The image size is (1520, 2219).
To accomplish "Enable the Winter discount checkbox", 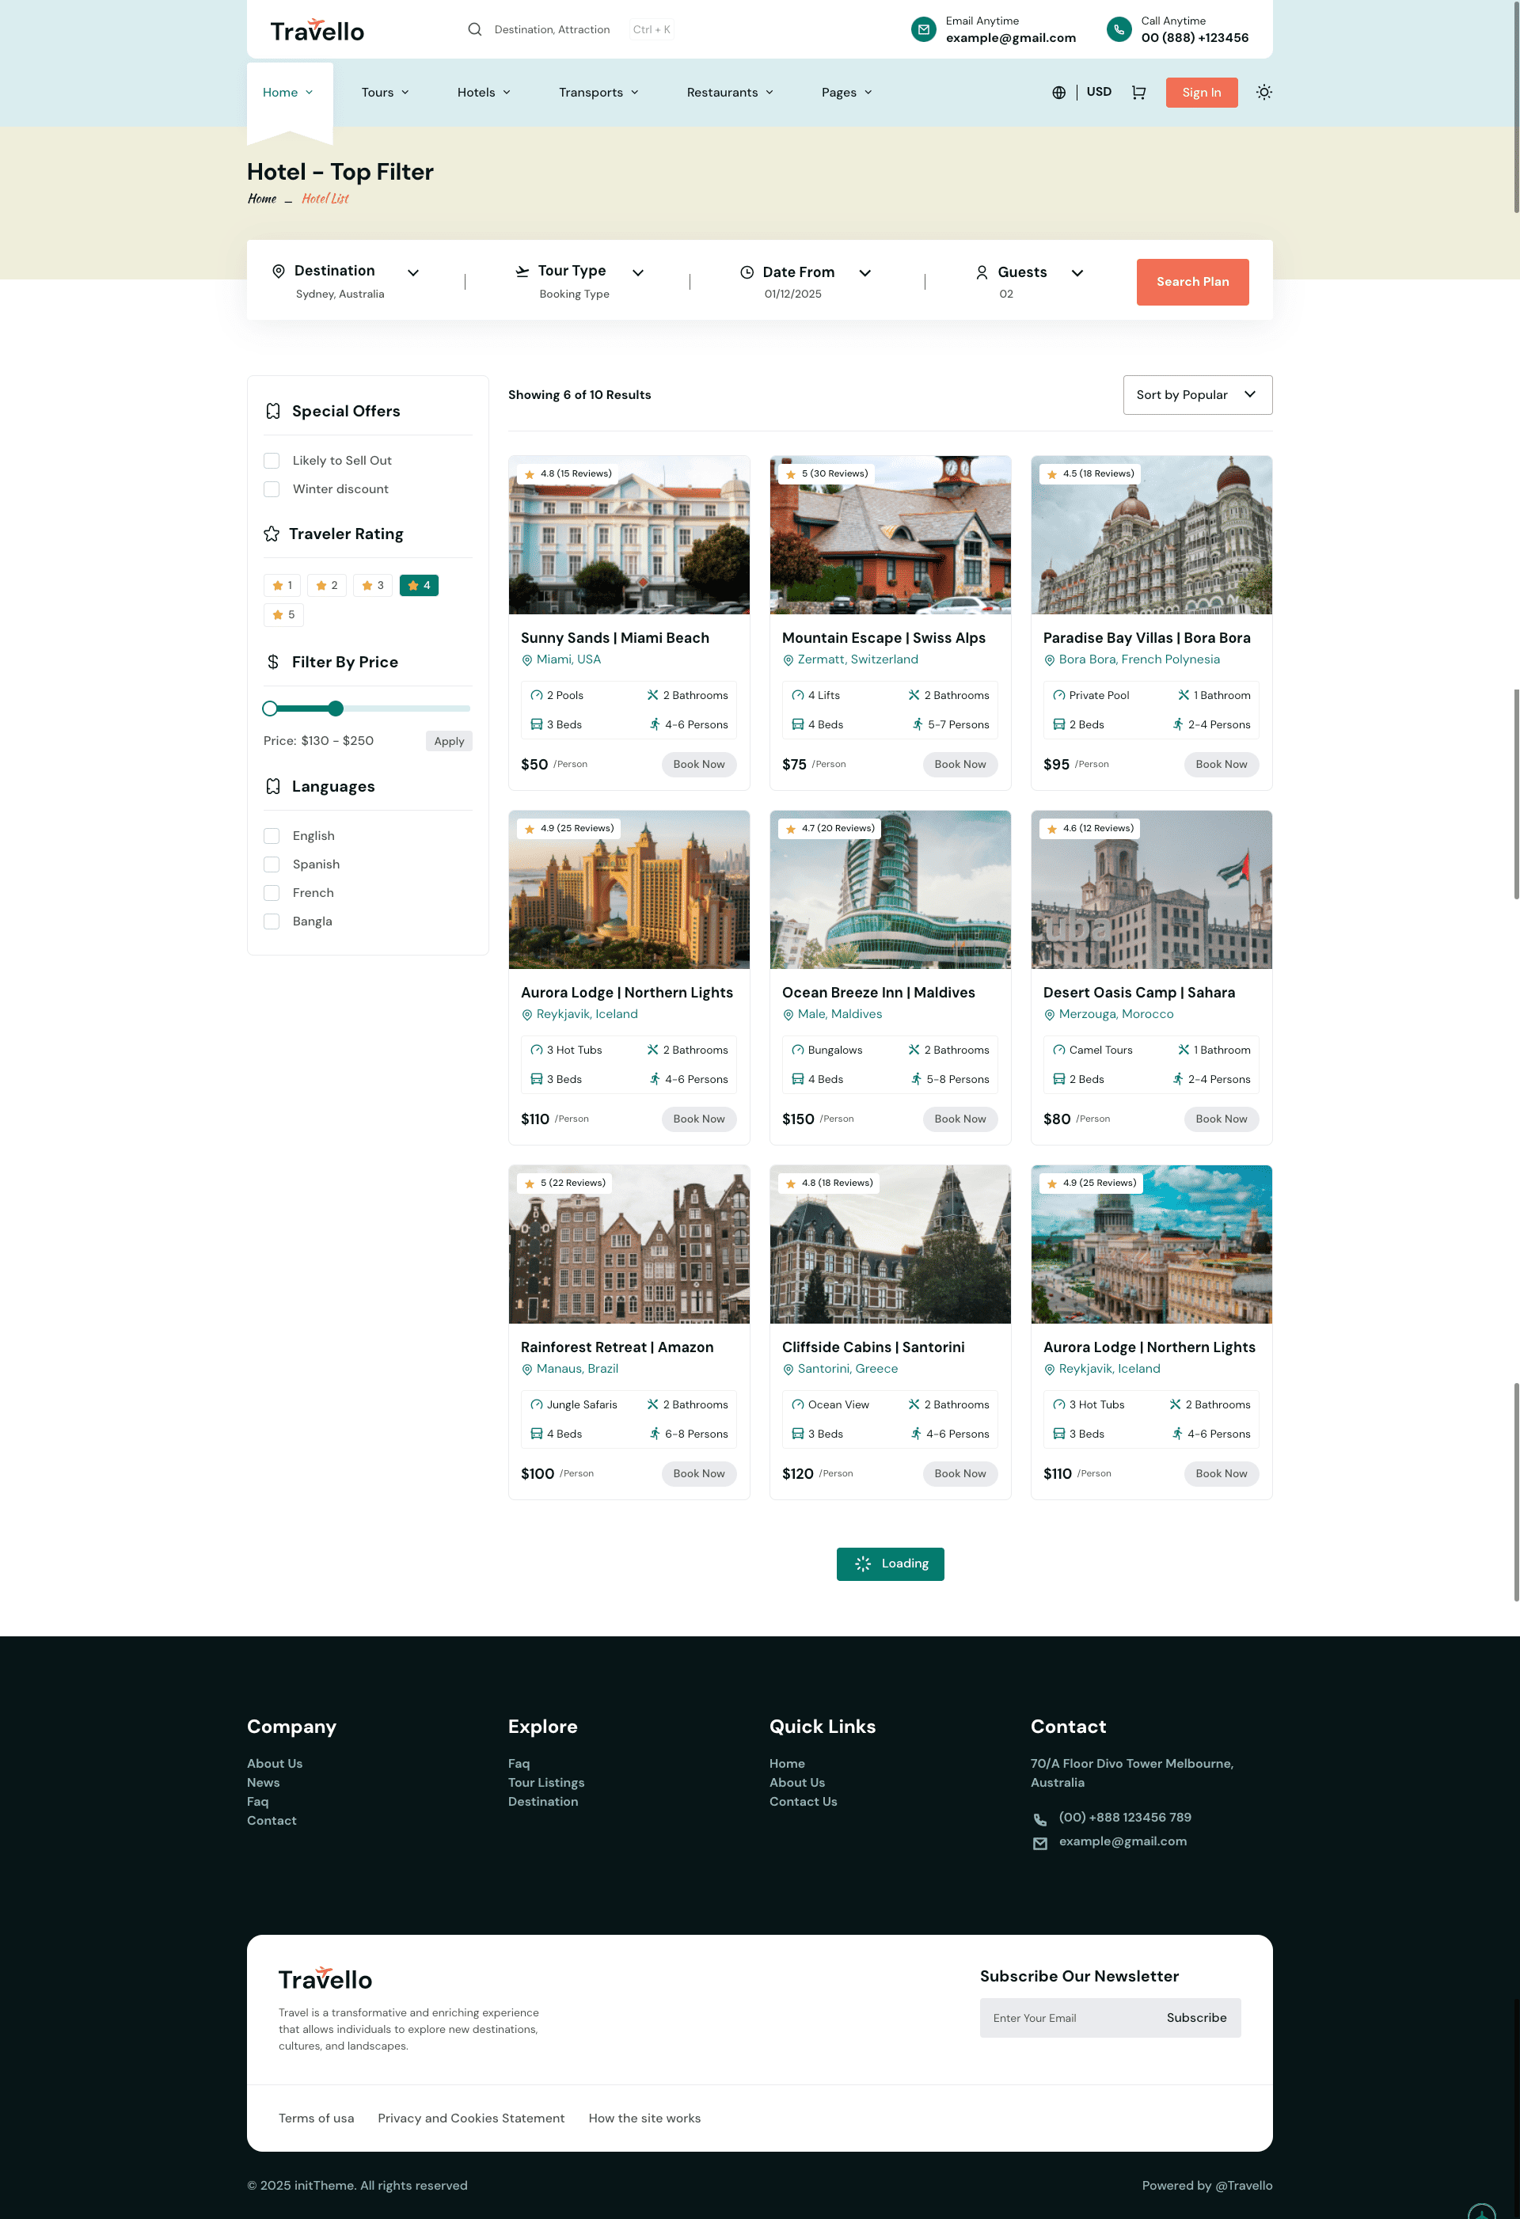I will point(272,490).
